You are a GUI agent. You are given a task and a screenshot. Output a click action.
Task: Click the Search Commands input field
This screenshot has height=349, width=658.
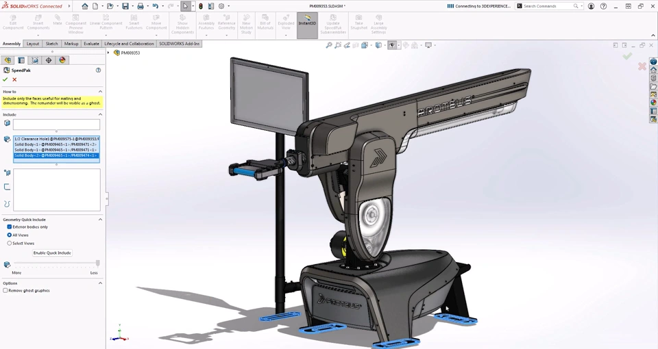pos(548,6)
